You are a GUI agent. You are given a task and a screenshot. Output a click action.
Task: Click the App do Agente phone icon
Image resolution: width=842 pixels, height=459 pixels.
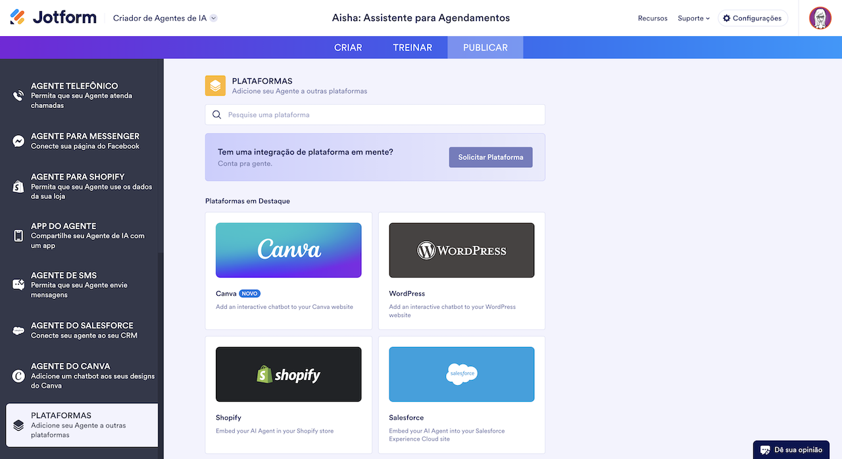(18, 236)
